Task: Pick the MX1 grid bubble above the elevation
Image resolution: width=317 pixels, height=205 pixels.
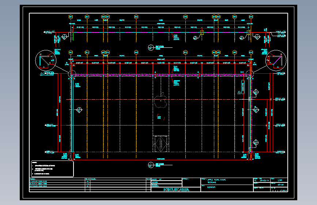Action: 71,52
